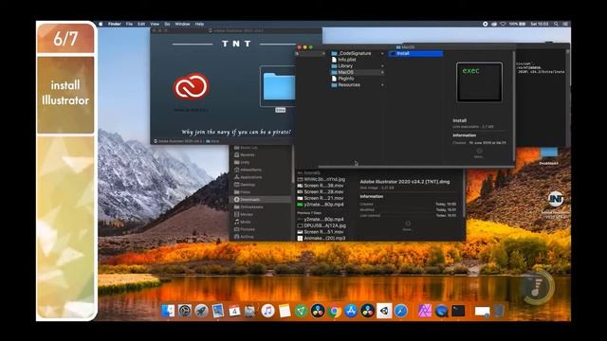The width and height of the screenshot is (607, 341).
Task: Open the Window menu
Action: click(182, 24)
